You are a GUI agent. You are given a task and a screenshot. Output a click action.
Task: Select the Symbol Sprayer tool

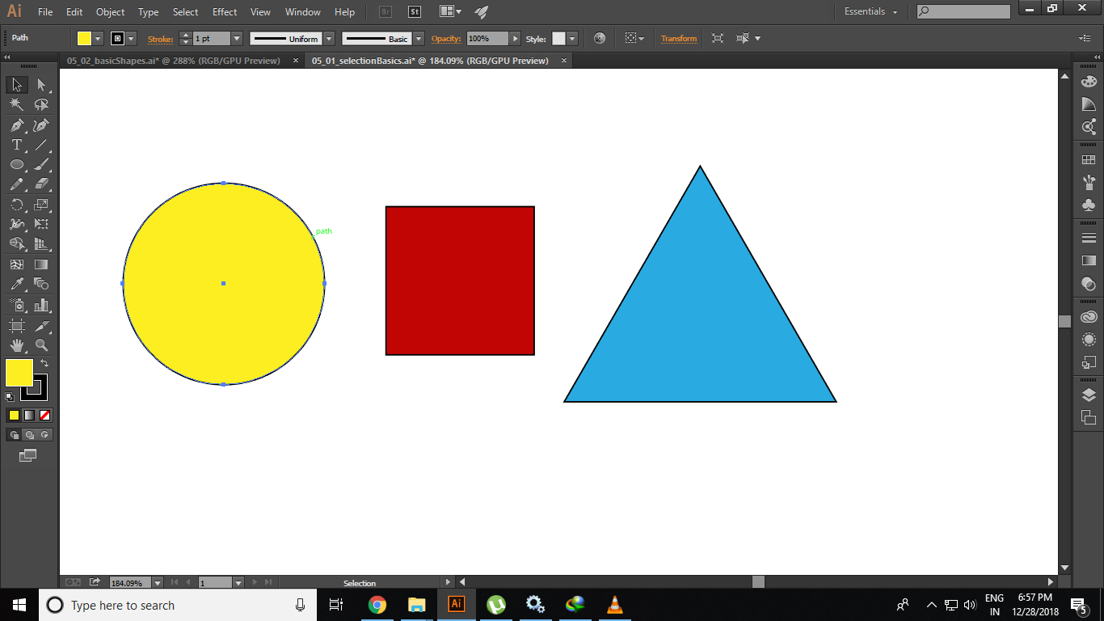(x=17, y=305)
